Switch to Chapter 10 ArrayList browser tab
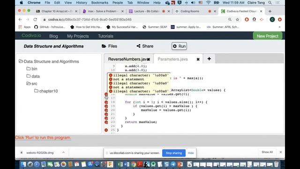 [x=57, y=11]
